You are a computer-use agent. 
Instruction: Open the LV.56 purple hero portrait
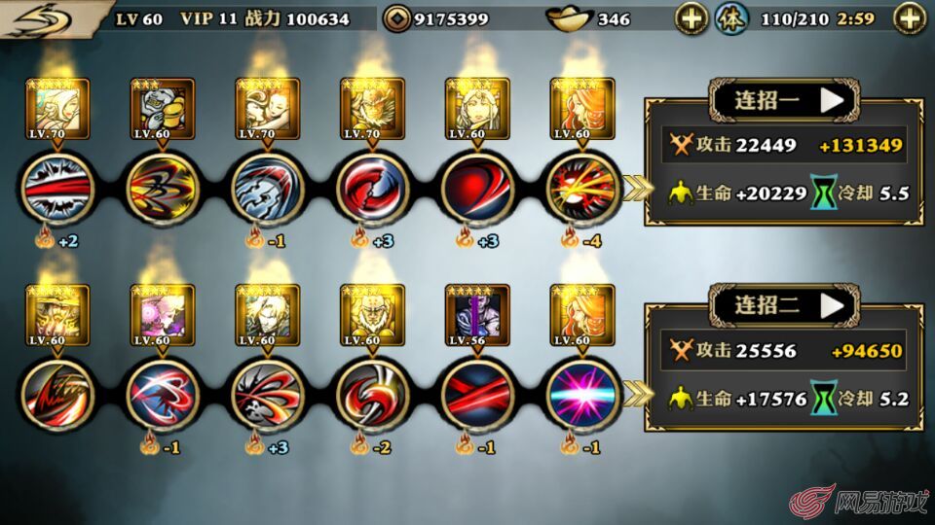[x=477, y=315]
